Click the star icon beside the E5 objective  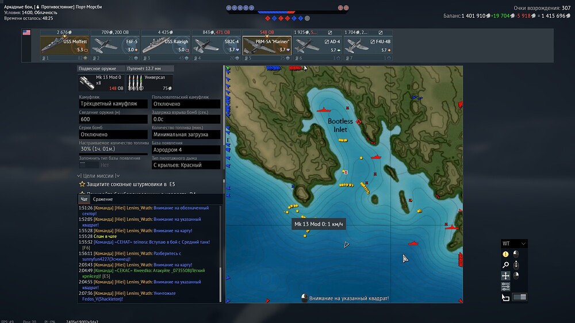(x=82, y=184)
